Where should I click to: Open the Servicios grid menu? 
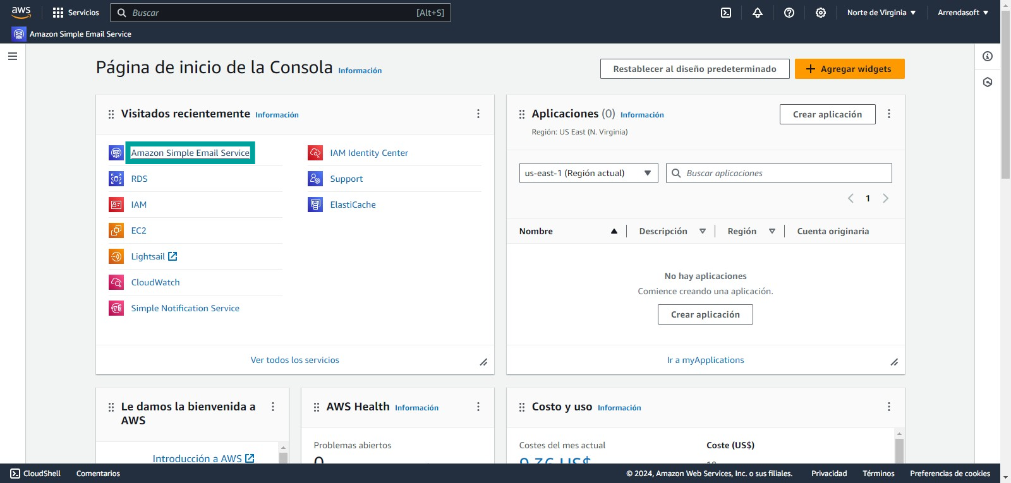tap(76, 13)
